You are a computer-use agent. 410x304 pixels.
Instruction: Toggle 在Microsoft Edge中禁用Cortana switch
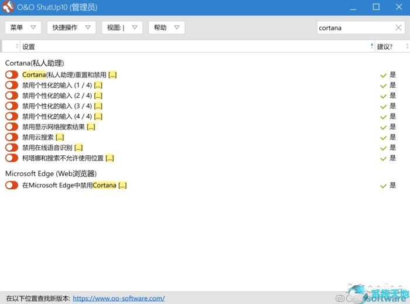pyautogui.click(x=12, y=185)
